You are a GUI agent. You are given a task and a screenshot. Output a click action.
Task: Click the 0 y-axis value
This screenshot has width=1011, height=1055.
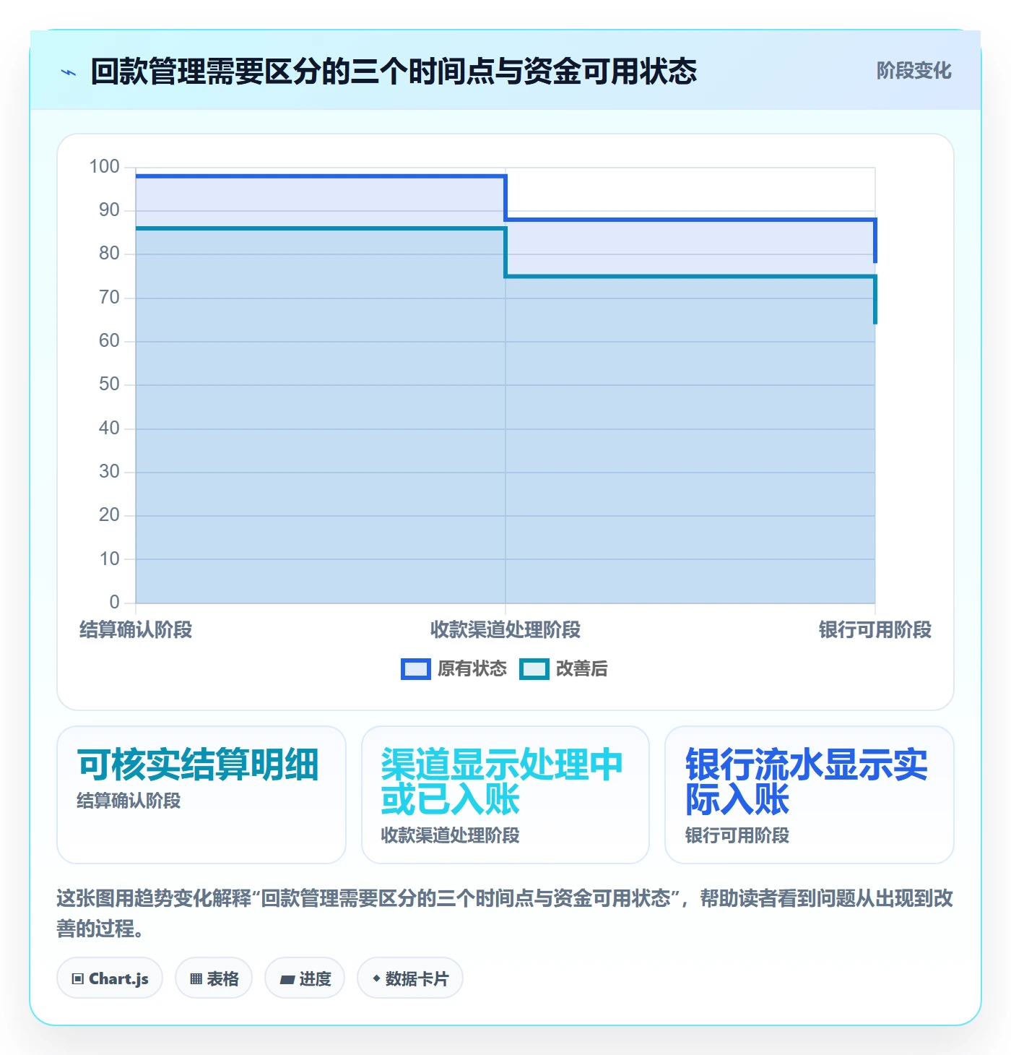click(115, 602)
